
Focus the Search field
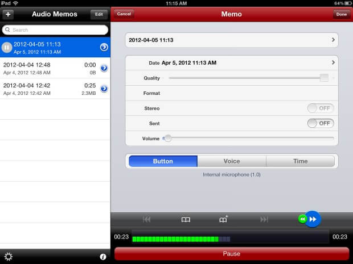point(55,30)
